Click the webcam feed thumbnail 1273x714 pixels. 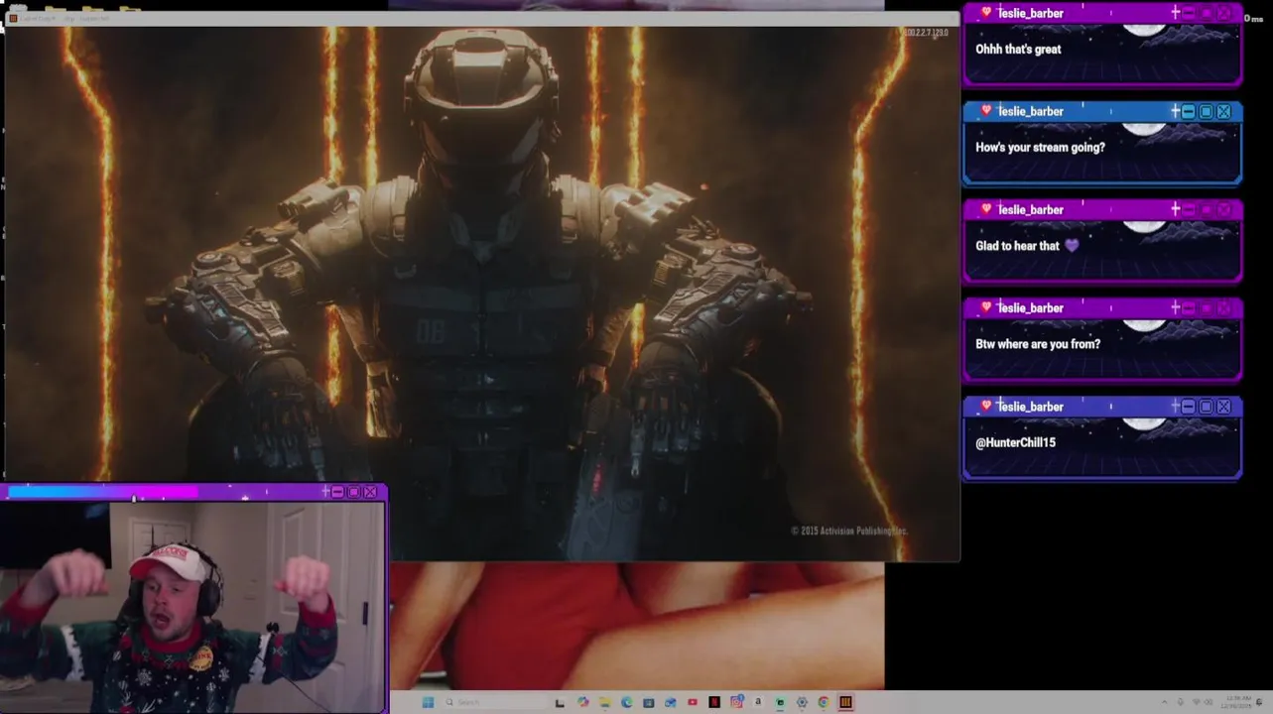[x=192, y=607]
